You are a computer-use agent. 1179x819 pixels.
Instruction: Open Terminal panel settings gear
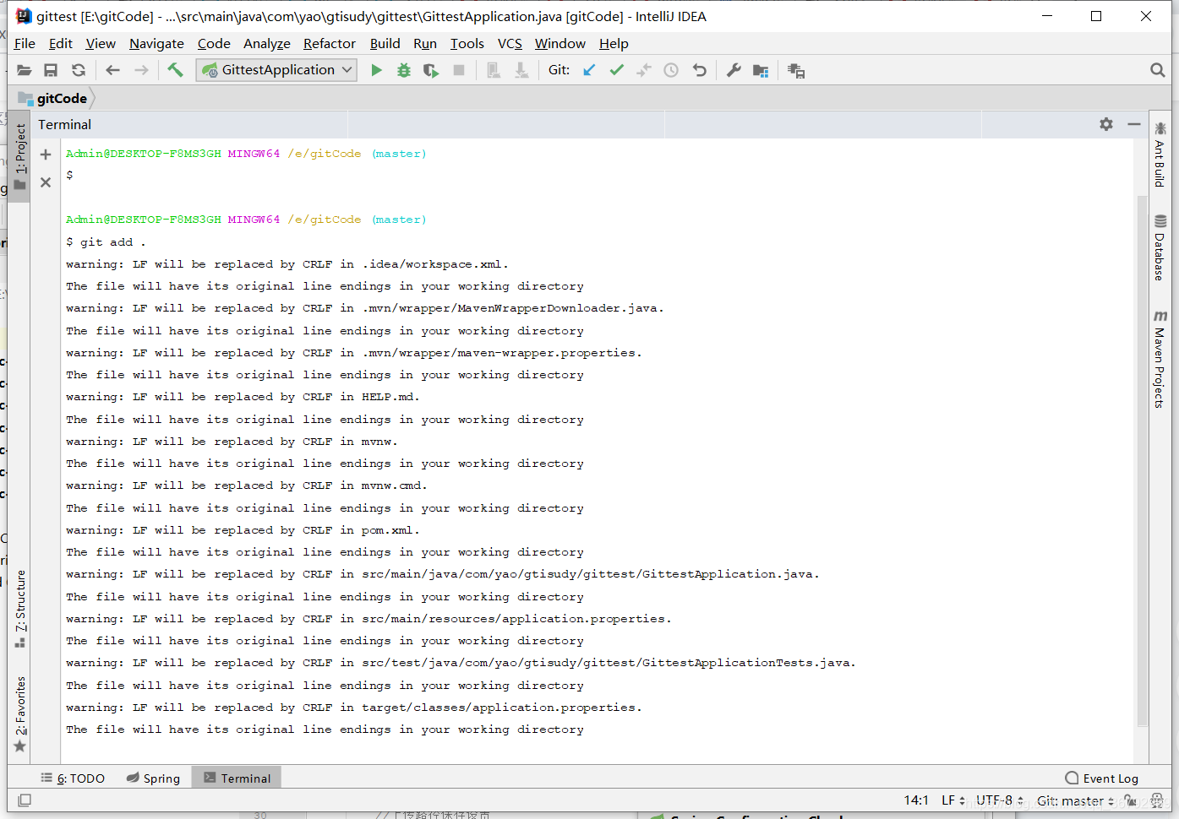(1106, 124)
